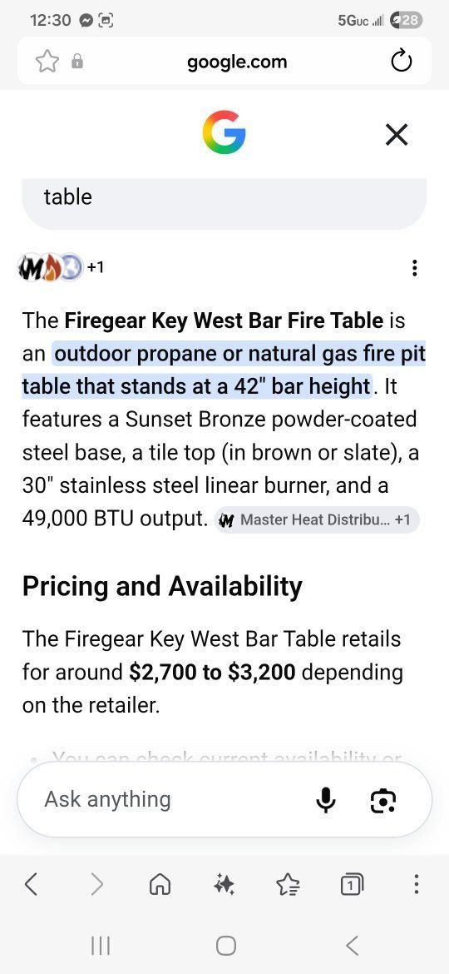Tap the site lock security icon
Viewport: 449px width, 974px height.
(76, 61)
